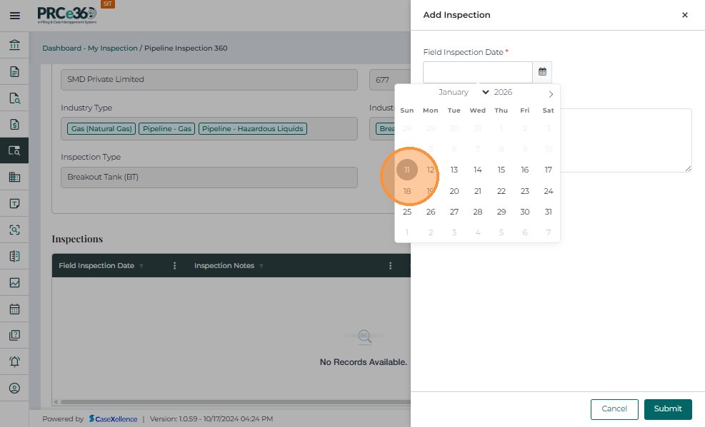Open Inspection Notes column menu

tap(390, 265)
